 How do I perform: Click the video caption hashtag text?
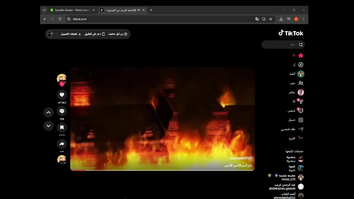click(x=238, y=165)
